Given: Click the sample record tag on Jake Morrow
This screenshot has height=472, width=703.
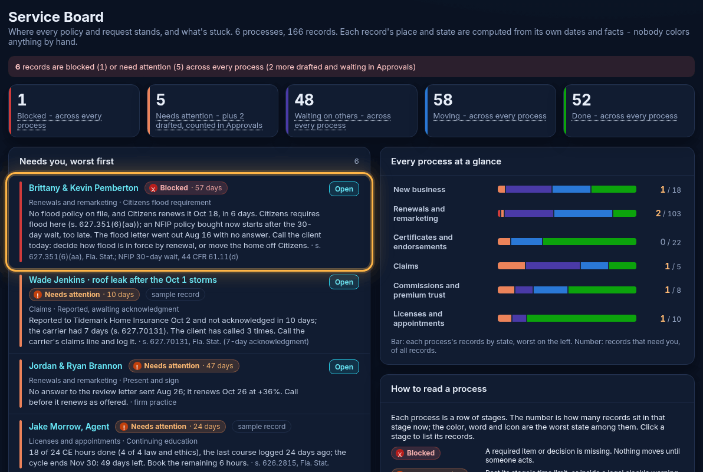Looking at the screenshot, I should click(x=261, y=427).
